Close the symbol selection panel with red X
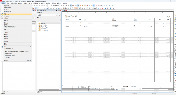The image size is (176, 95). point(60,10)
